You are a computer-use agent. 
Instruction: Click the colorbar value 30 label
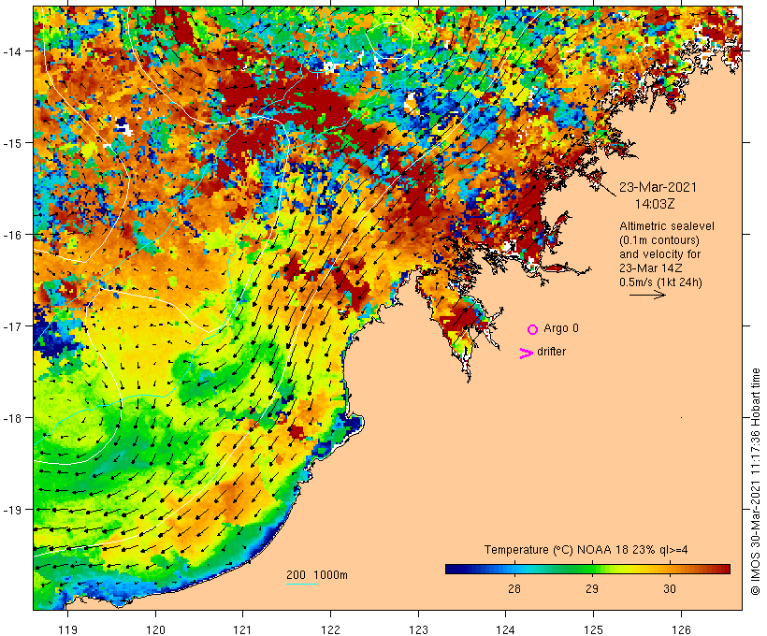click(670, 588)
